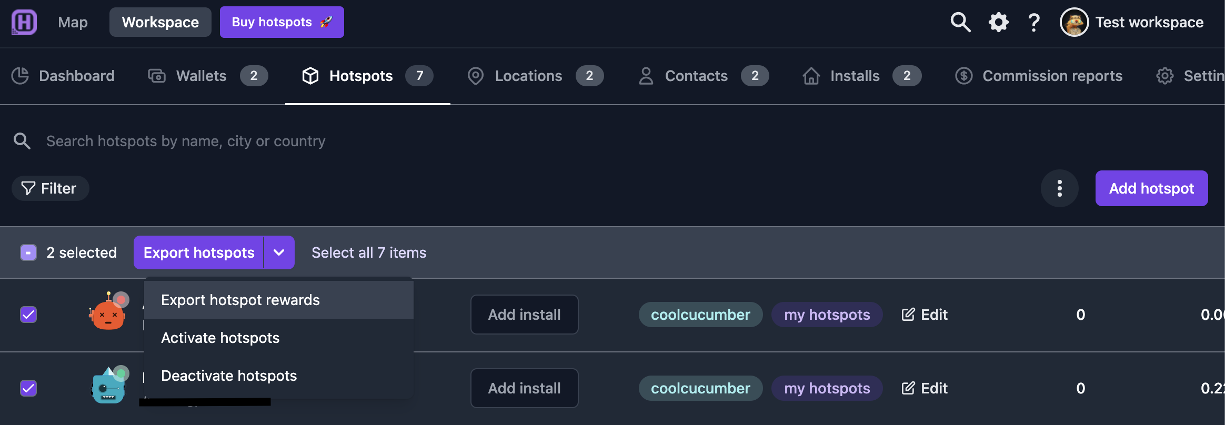The width and height of the screenshot is (1225, 425).
Task: Click the teal robot hotspot avatar
Action: click(x=109, y=385)
